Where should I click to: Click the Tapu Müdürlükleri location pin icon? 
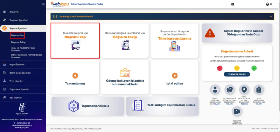pyautogui.click(x=244, y=90)
